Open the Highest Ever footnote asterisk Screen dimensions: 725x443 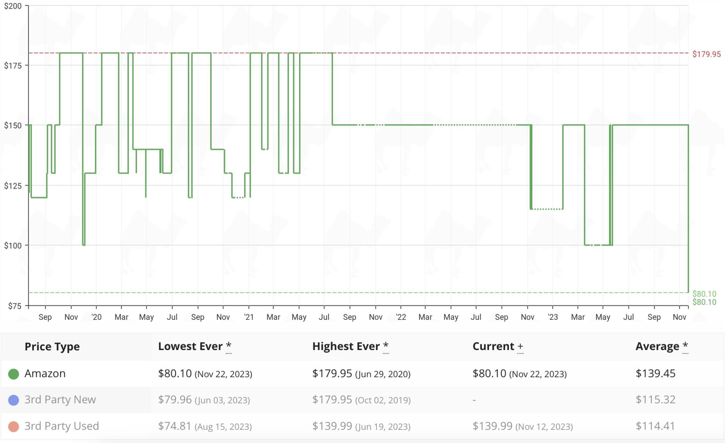386,345
